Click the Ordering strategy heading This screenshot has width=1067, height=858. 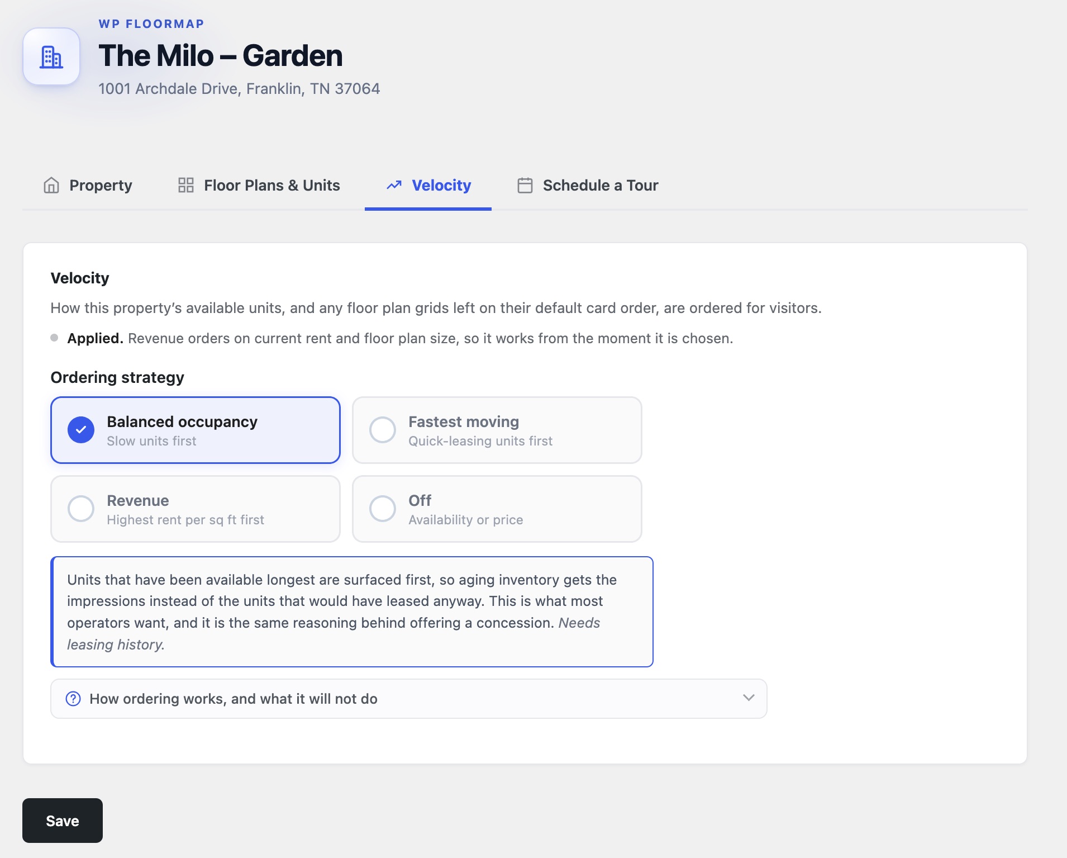[x=117, y=377]
